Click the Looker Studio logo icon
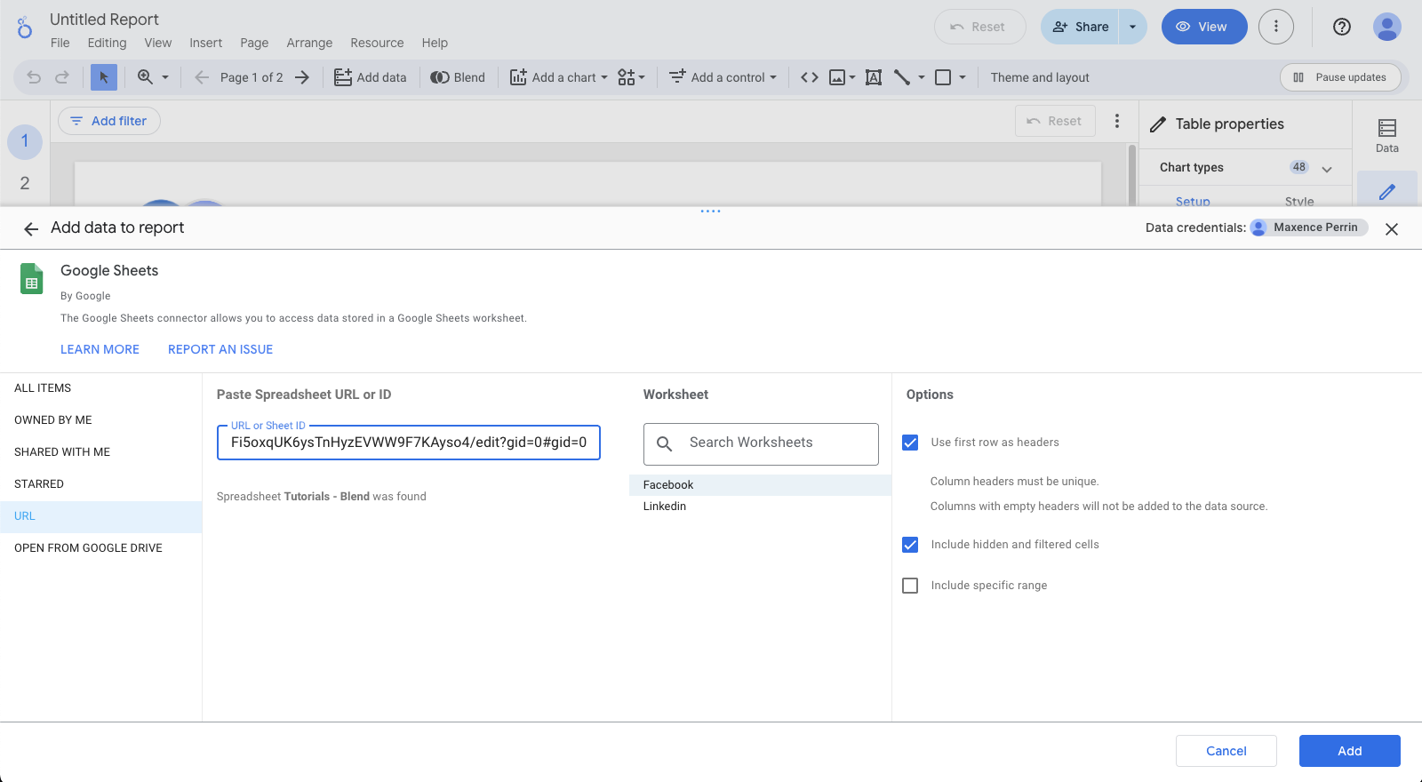The image size is (1422, 782). point(25,28)
